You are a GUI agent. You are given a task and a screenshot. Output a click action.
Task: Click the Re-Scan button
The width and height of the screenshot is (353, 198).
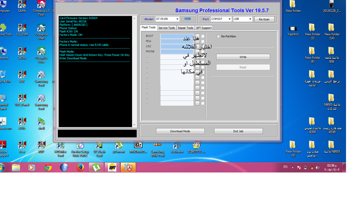pyautogui.click(x=264, y=19)
